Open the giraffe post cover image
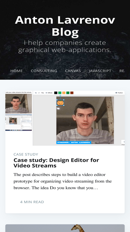The height and width of the screenshot is (232, 130). [65, 228]
